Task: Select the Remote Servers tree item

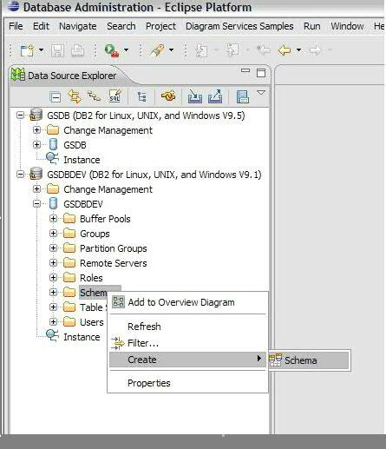Action: click(114, 263)
